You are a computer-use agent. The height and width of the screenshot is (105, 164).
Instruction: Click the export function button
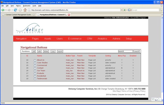coord(60,51)
